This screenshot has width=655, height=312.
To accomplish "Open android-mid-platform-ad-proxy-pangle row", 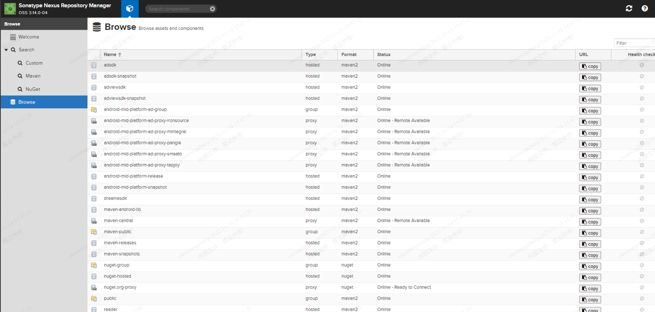I will pyautogui.click(x=371, y=143).
